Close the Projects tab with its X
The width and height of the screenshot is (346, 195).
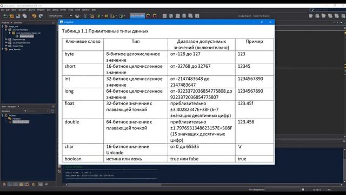(x=11, y=23)
